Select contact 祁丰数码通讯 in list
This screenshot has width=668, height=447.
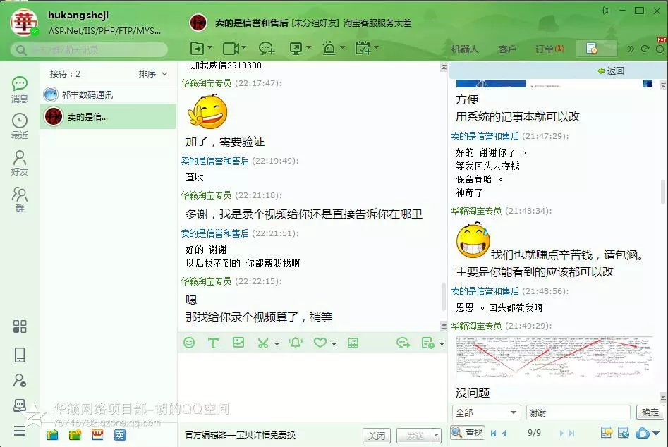(x=108, y=94)
